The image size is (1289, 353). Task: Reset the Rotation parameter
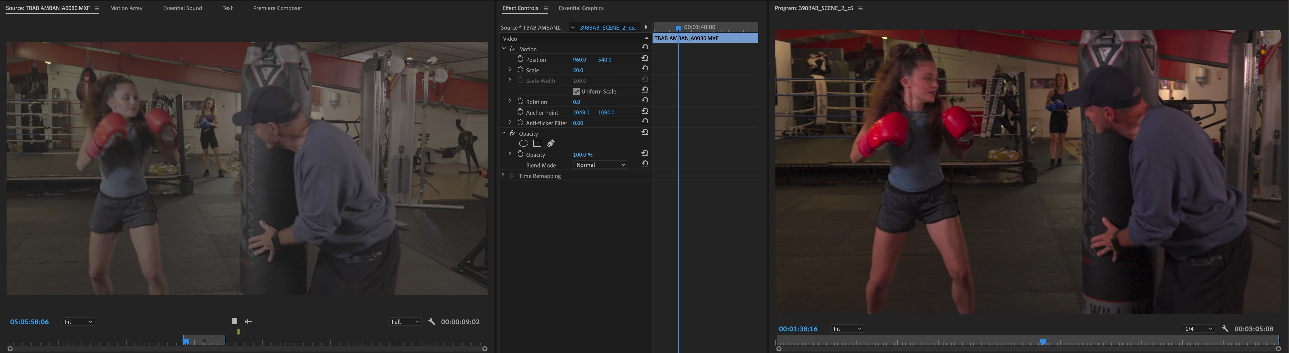(x=645, y=101)
